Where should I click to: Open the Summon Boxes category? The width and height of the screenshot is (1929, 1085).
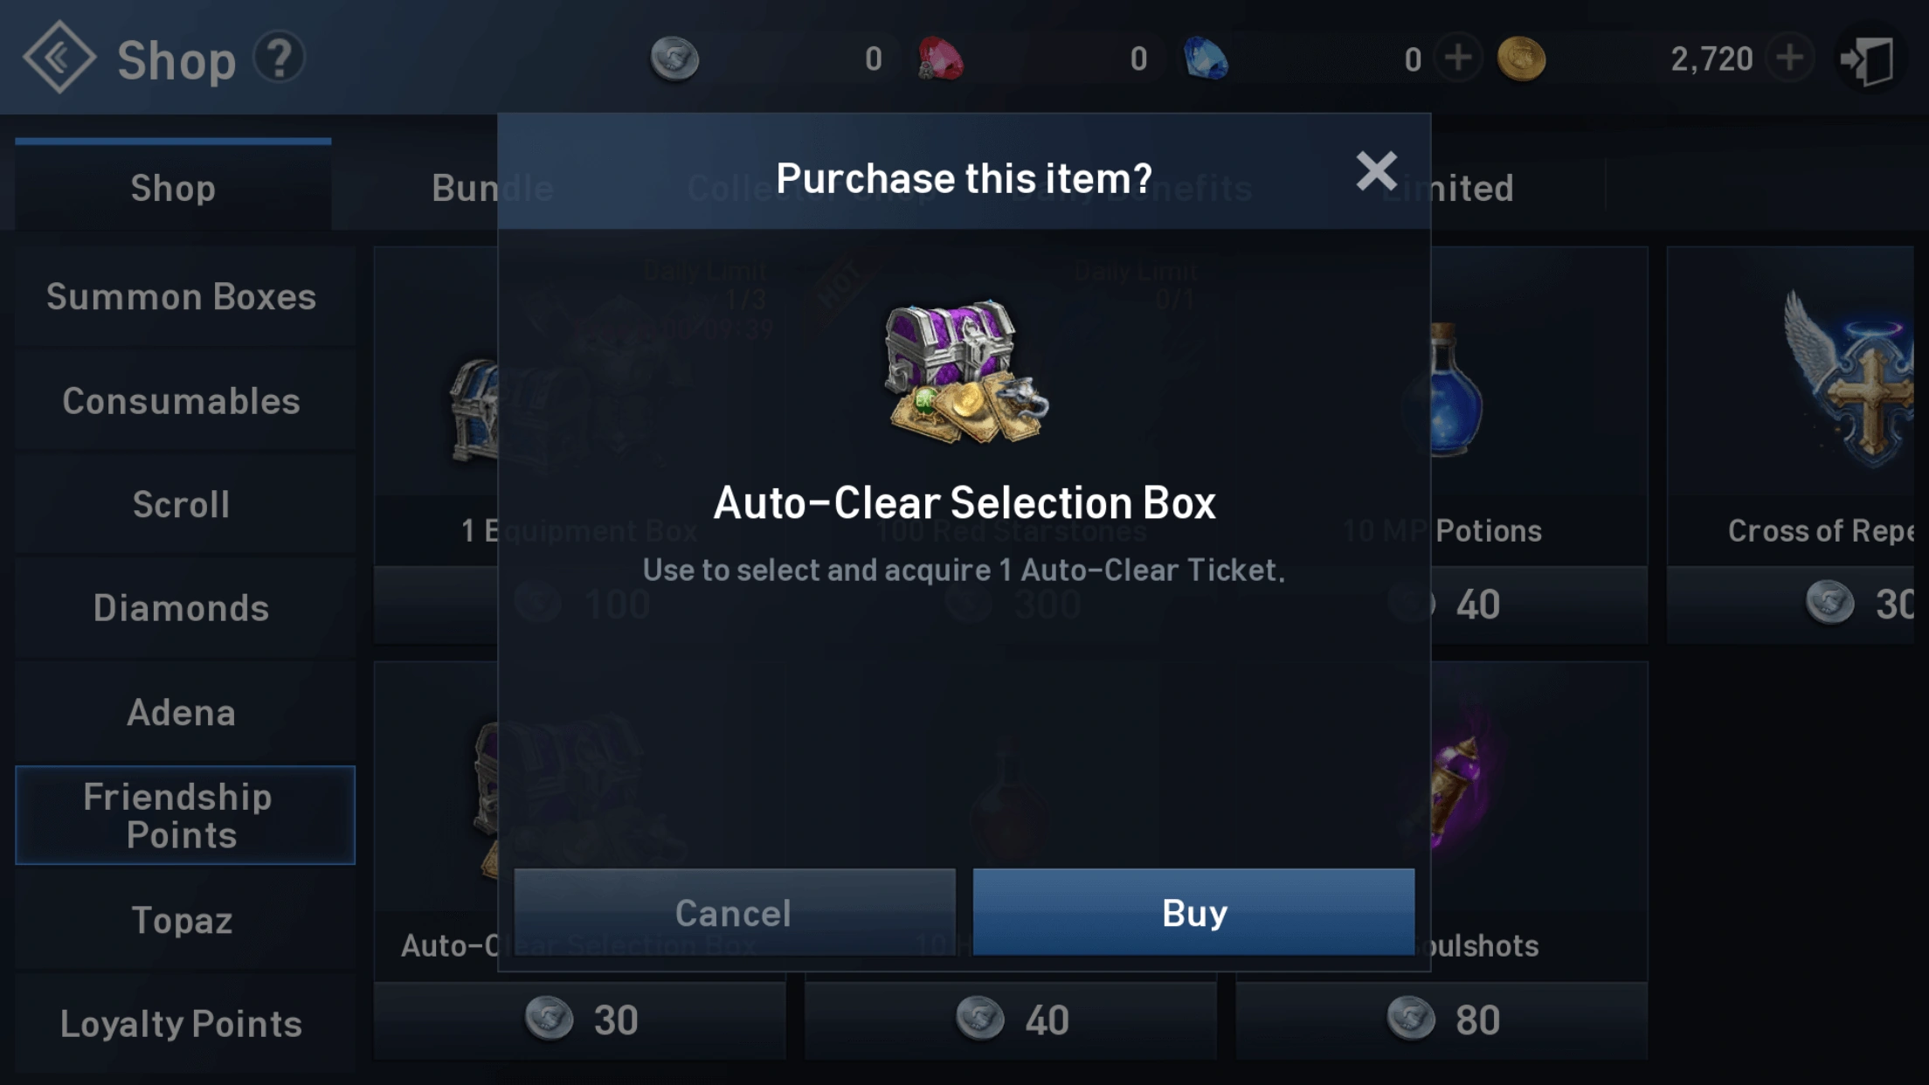point(182,297)
